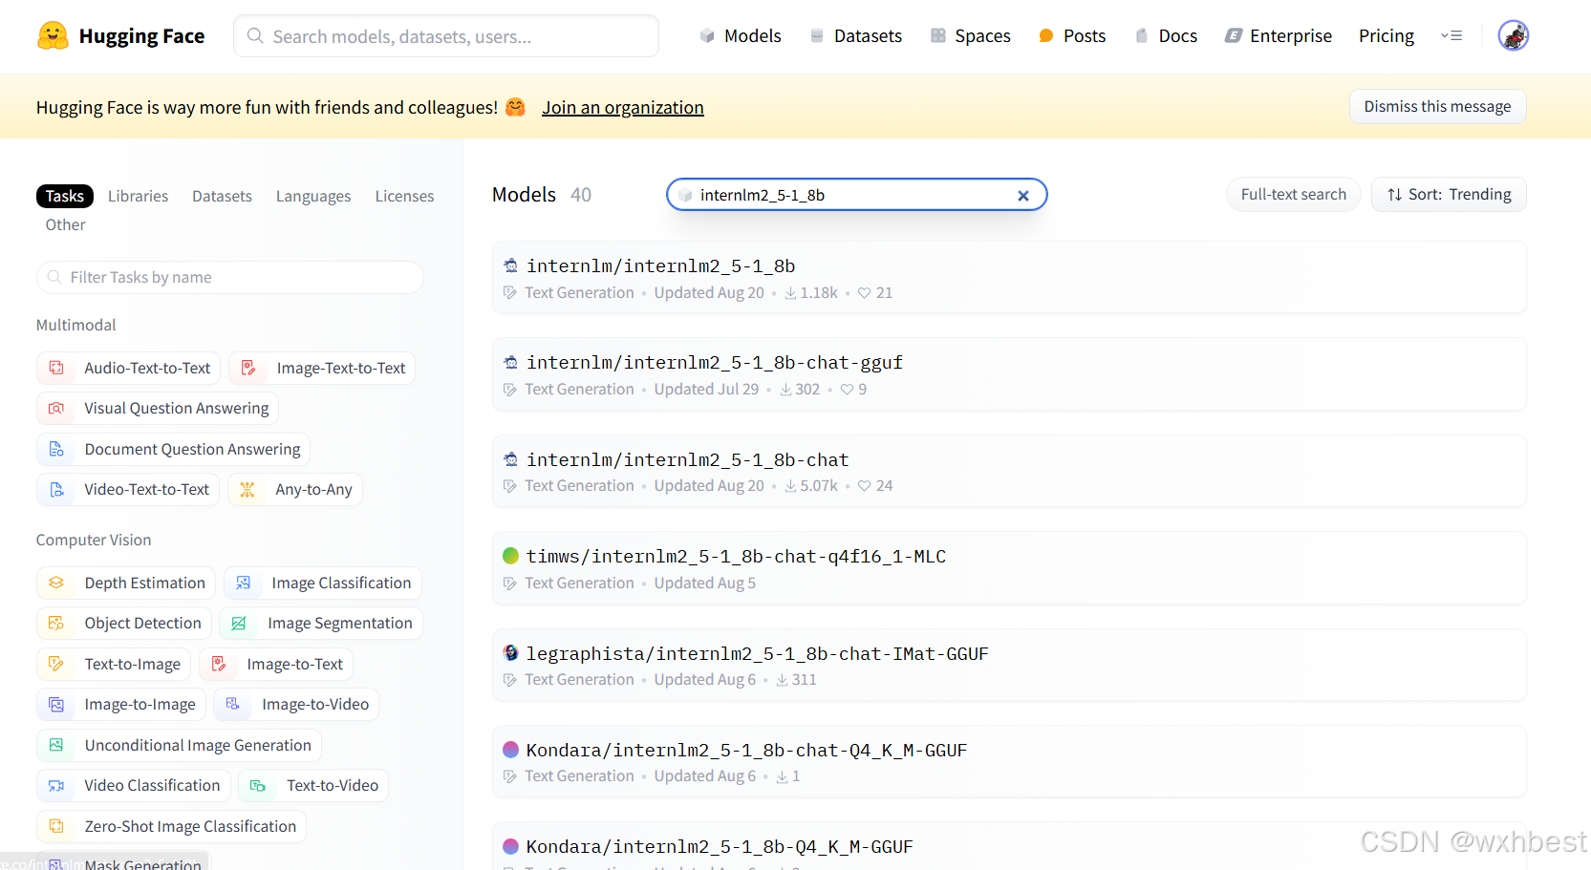The width and height of the screenshot is (1591, 870).
Task: Focus the model name filter input
Action: pyautogui.click(x=856, y=195)
